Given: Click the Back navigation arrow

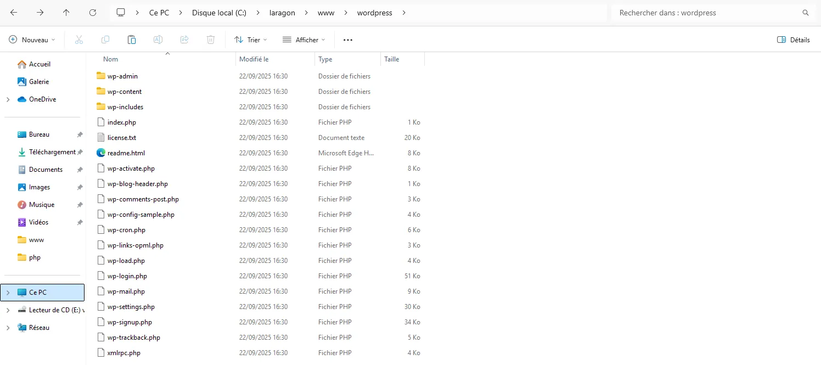Looking at the screenshot, I should click(14, 13).
